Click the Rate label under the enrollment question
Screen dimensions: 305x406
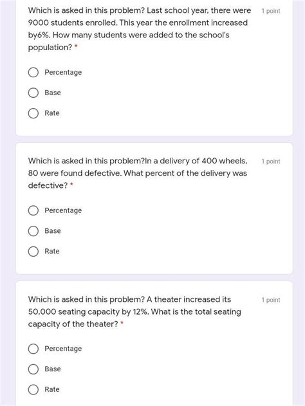click(52, 113)
